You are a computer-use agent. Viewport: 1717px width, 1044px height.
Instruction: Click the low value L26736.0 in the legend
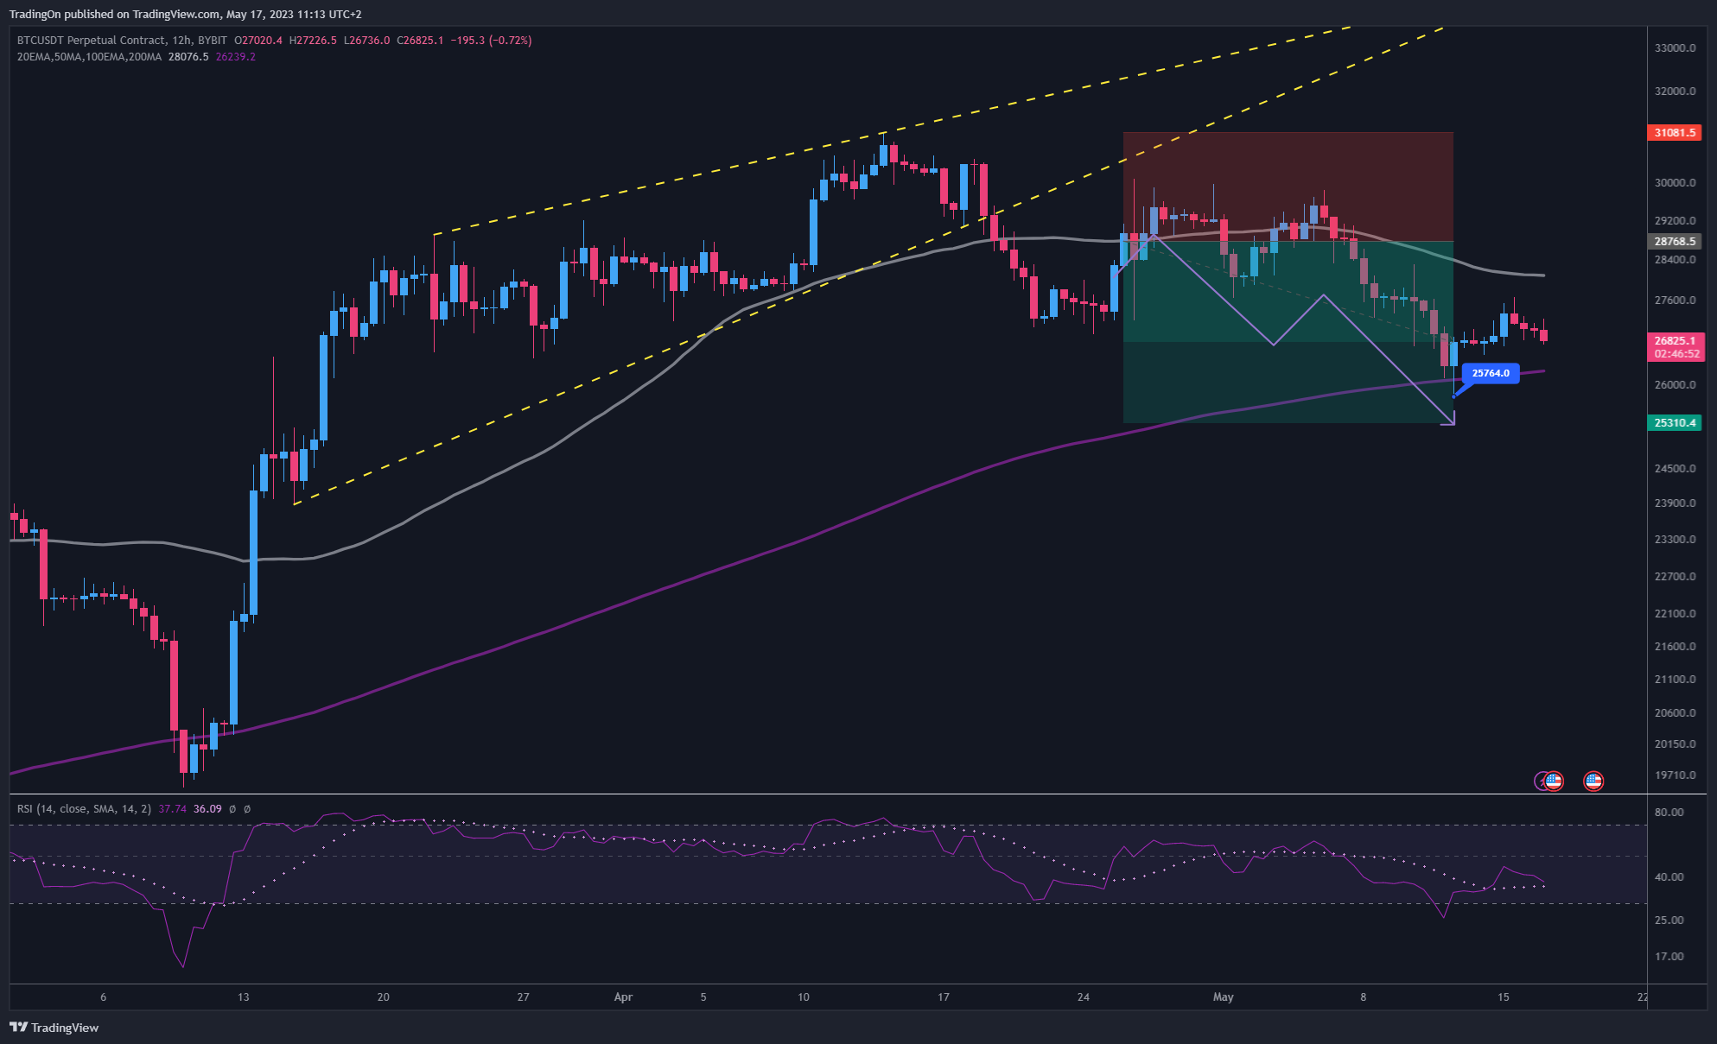coord(366,41)
